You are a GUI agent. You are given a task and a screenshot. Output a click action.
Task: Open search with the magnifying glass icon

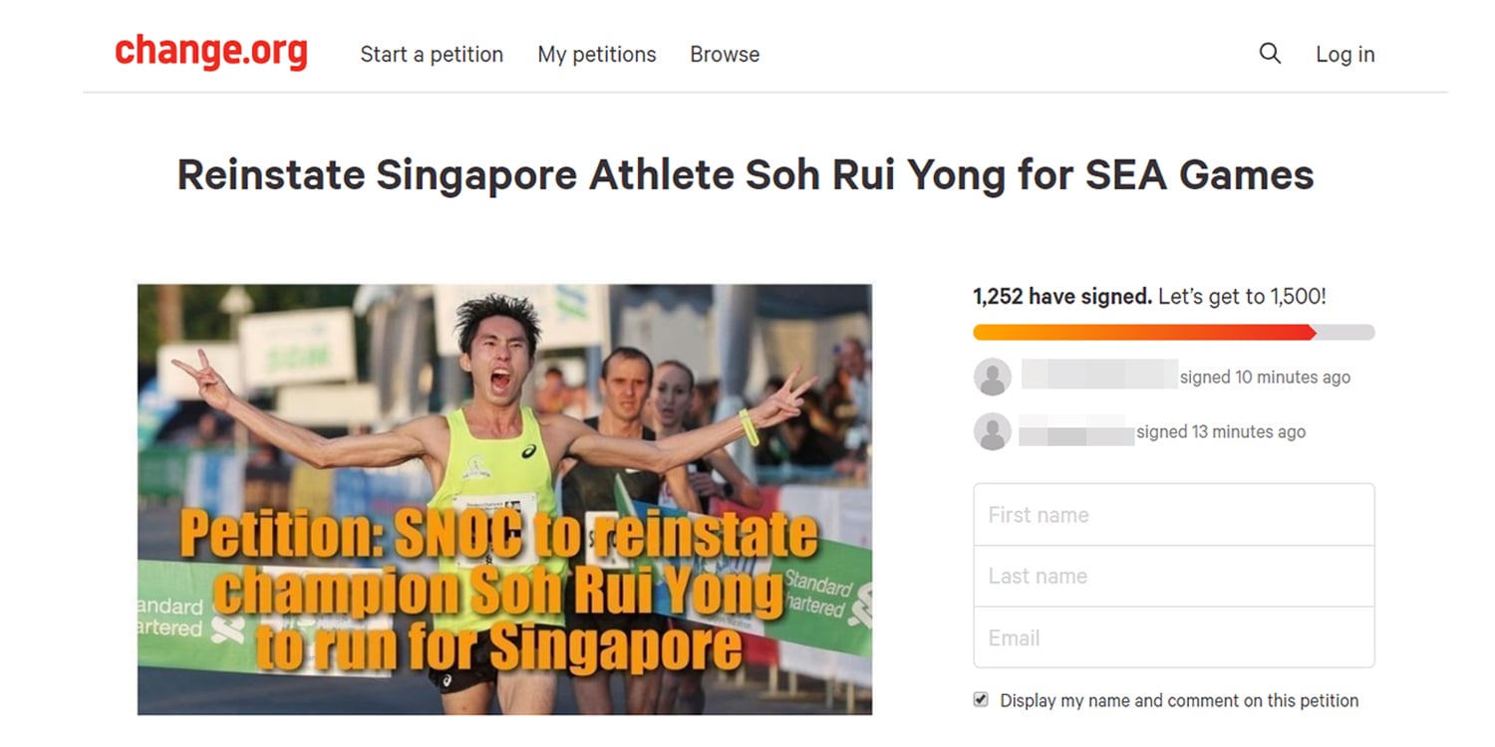(1270, 54)
